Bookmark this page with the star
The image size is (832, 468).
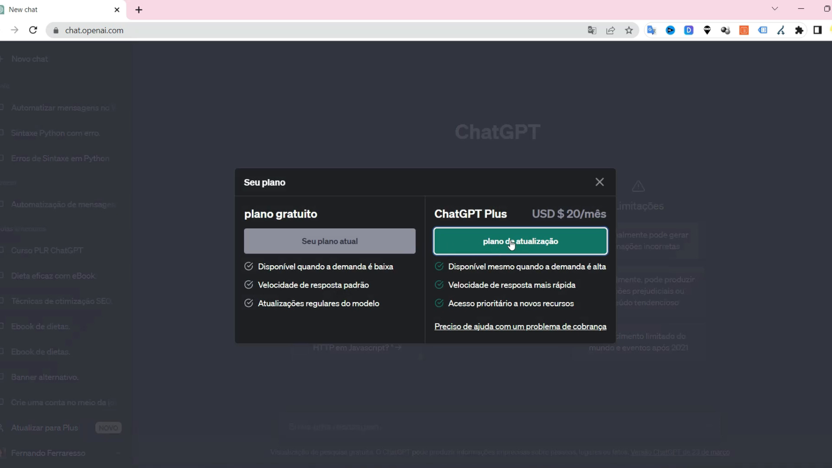[629, 30]
